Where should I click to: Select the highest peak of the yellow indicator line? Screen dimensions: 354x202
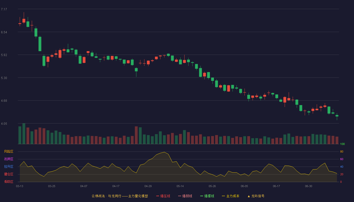164,152
